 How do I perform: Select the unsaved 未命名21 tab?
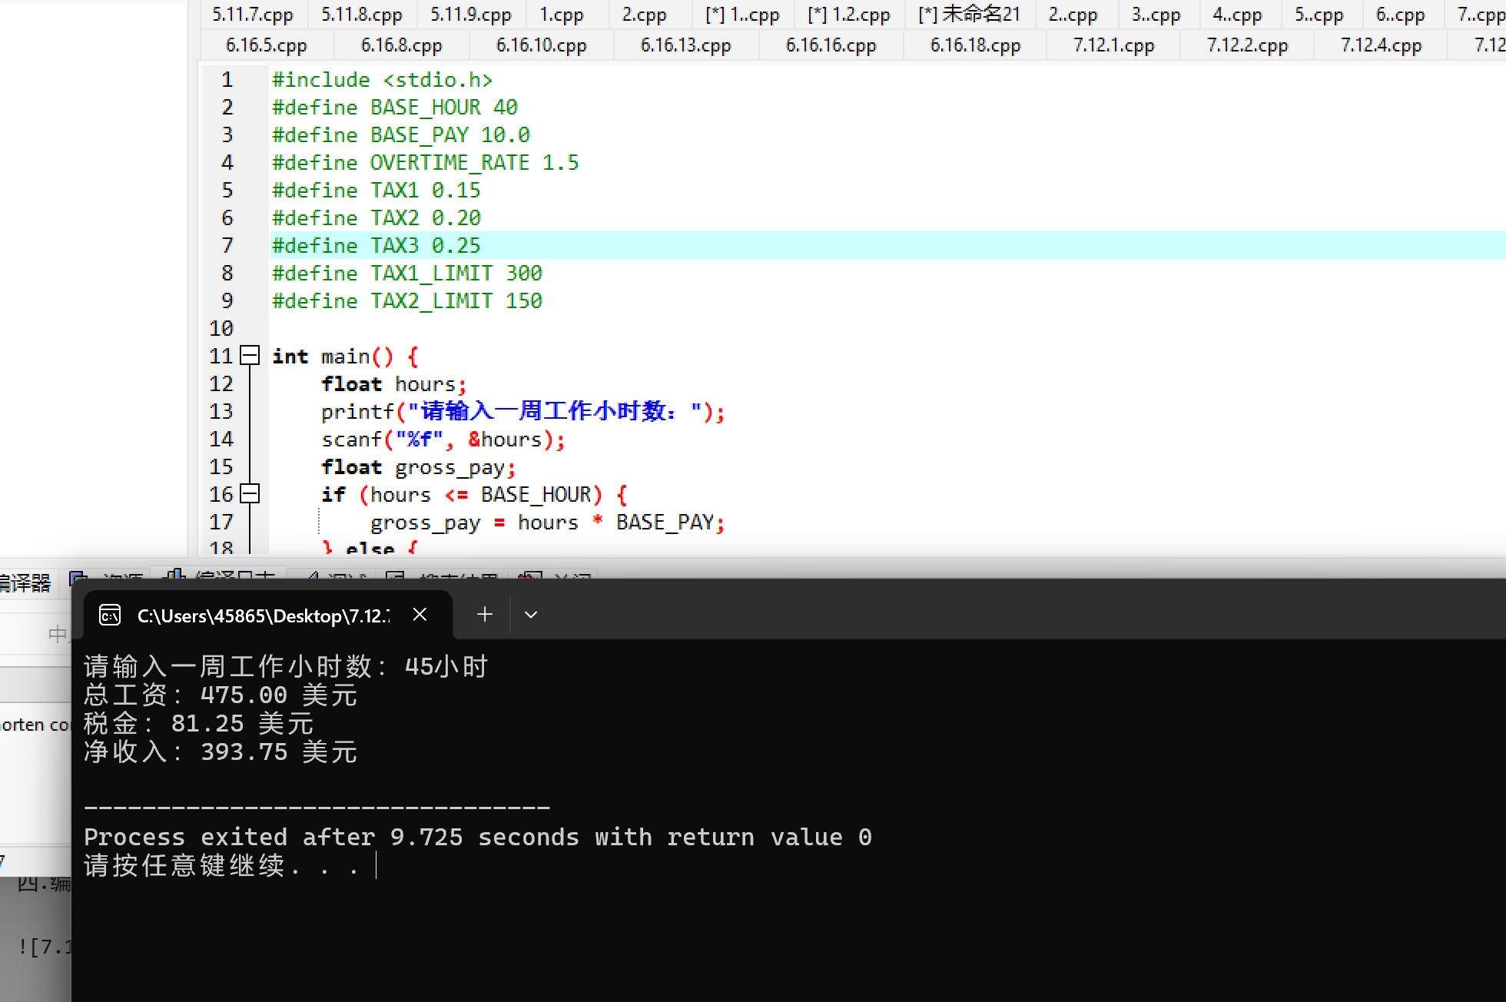968,15
